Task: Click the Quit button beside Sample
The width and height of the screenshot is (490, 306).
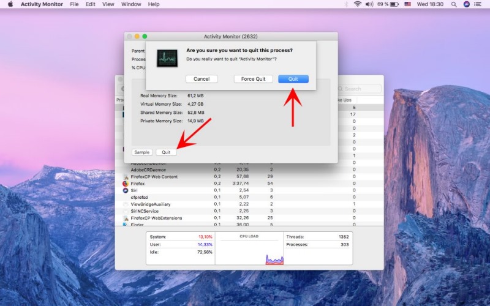Action: [x=166, y=152]
